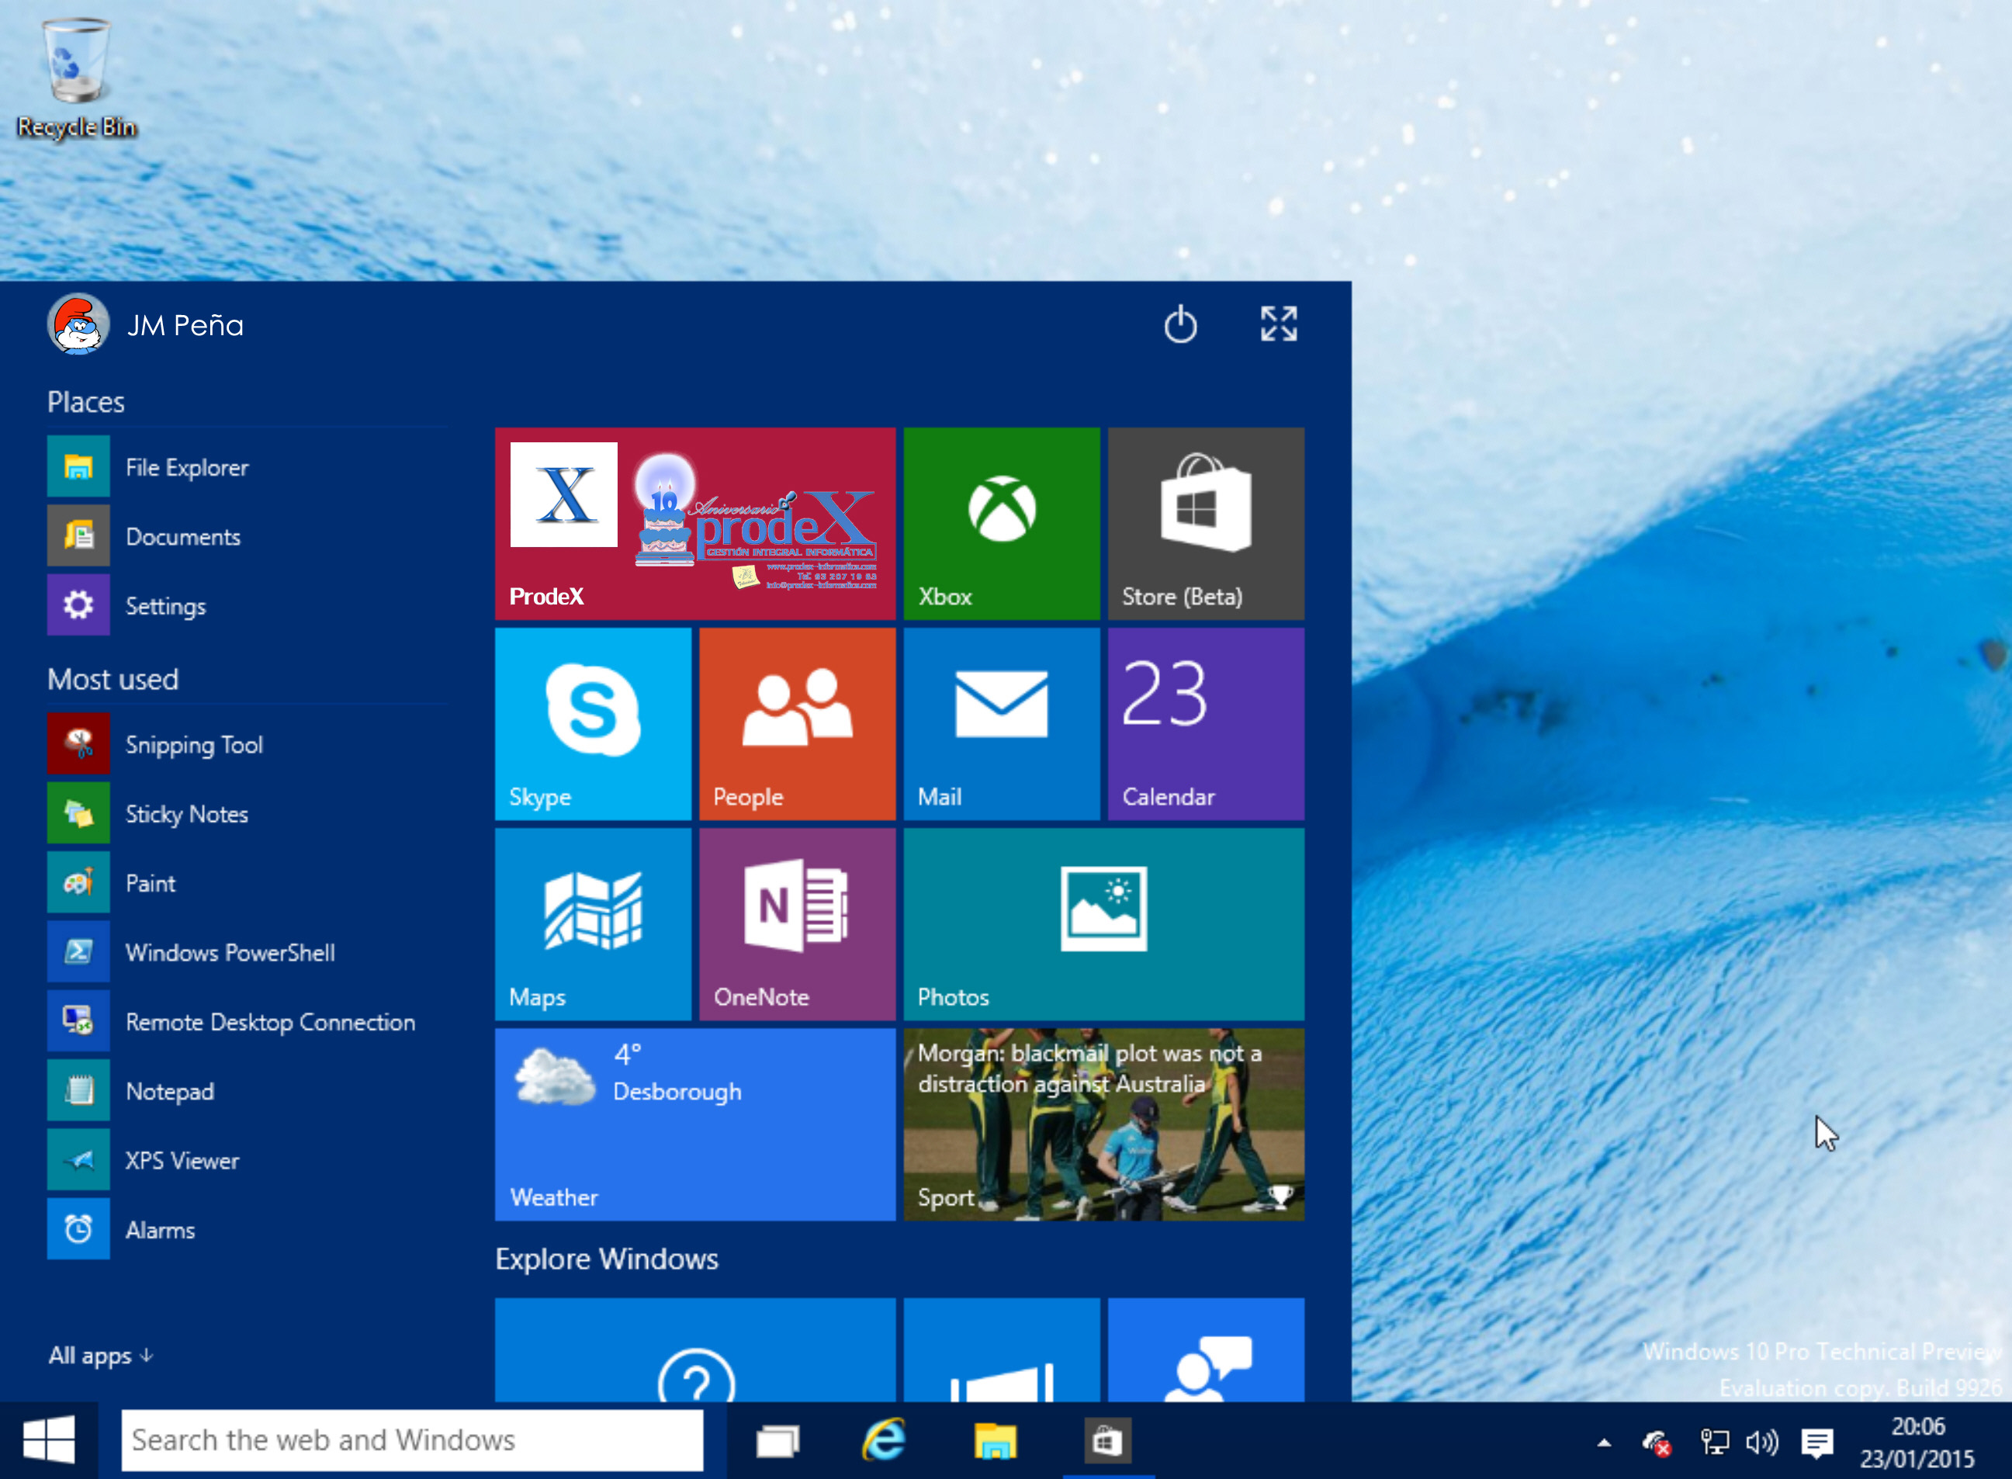Click the JM Peña user account
Screen dimensions: 2012x1479
click(146, 324)
